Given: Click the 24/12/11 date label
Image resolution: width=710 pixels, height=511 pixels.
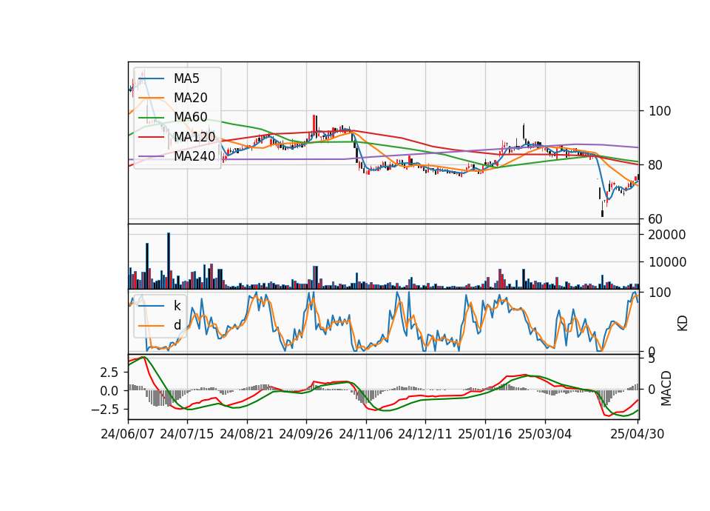Looking at the screenshot, I should (425, 434).
